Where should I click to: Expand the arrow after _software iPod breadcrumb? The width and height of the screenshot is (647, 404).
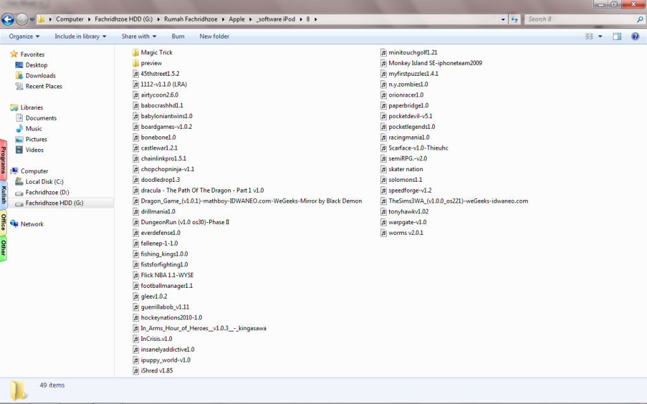[x=301, y=20]
